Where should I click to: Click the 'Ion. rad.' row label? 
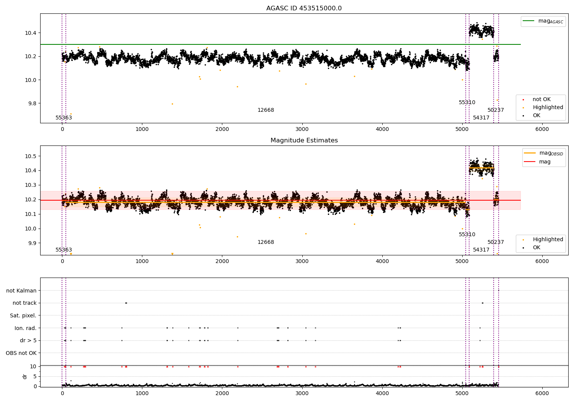(26, 328)
